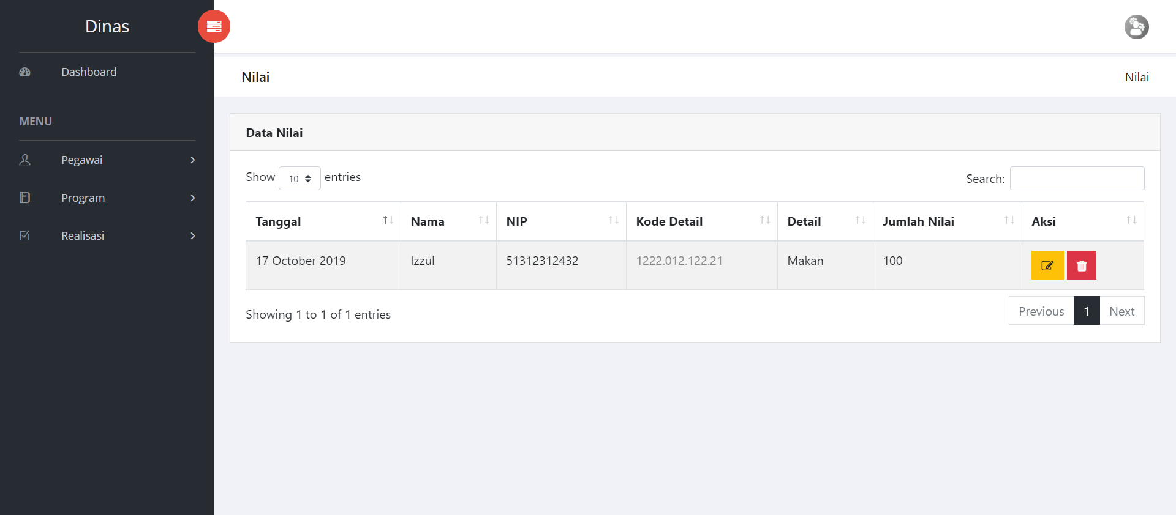Expand the Realisasi submenu chevron
This screenshot has width=1176, height=515.
[192, 236]
